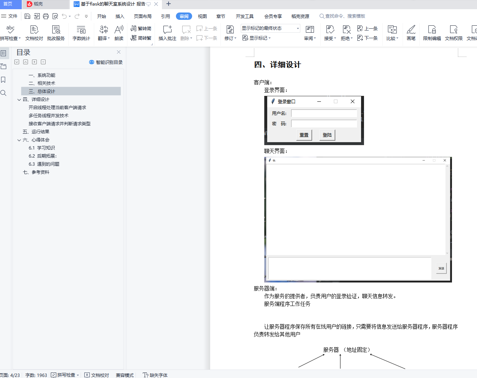The width and height of the screenshot is (477, 378).
Task: Convert text with 简转繁
Action: coord(141,38)
